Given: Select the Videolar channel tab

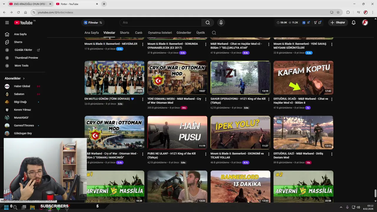Looking at the screenshot, I should (x=109, y=33).
